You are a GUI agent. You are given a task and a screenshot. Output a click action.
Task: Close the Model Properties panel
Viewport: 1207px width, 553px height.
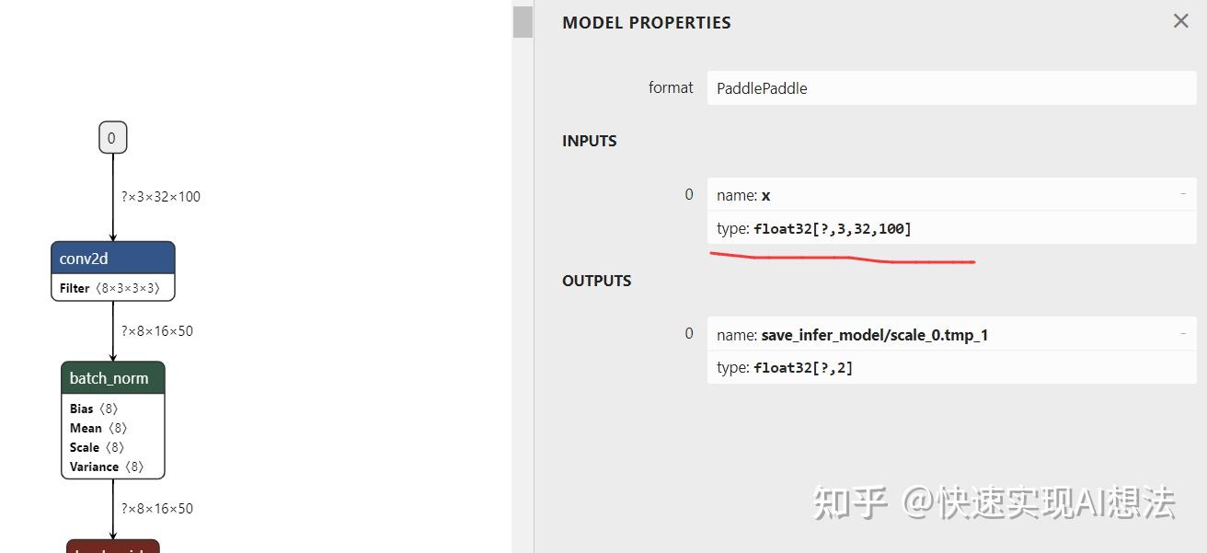(1180, 21)
